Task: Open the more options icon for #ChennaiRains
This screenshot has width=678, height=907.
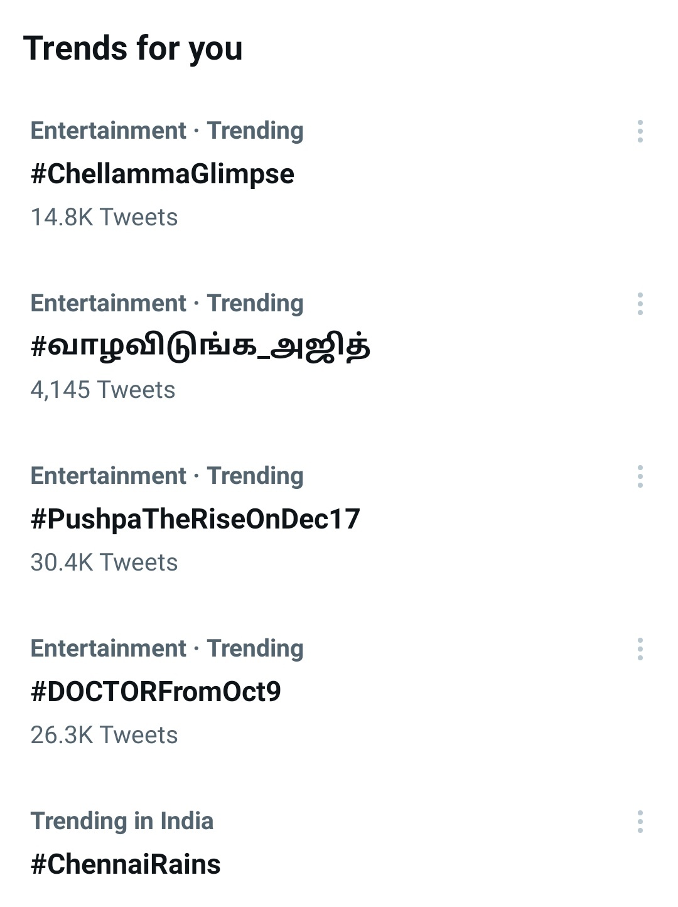Action: (x=640, y=822)
